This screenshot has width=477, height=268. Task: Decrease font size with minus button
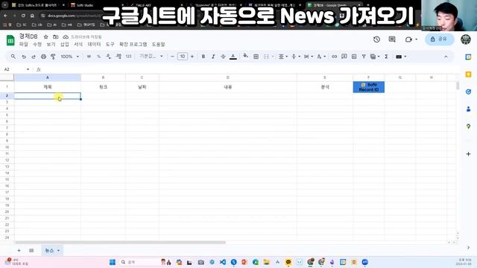172,57
